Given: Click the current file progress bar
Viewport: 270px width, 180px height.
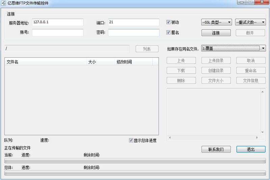Looking at the screenshot, I should click(x=135, y=161).
